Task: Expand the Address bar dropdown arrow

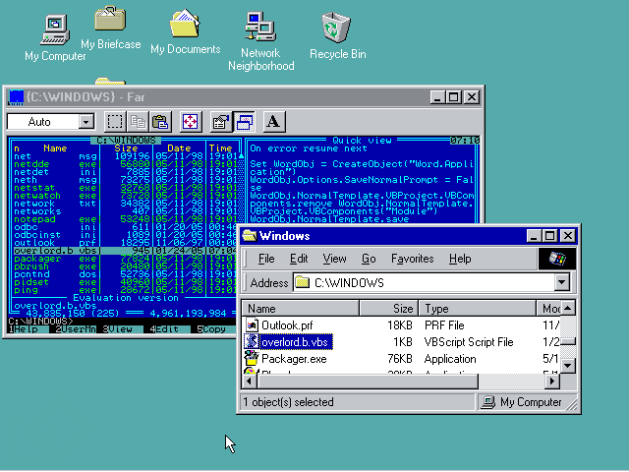Action: click(x=562, y=282)
